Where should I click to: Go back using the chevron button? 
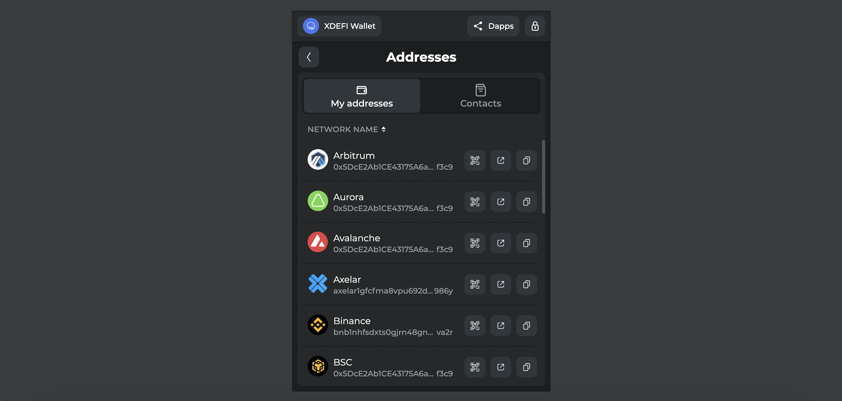308,57
